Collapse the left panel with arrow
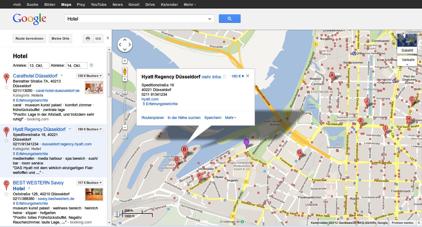This screenshot has height=227, width=422. pyautogui.click(x=107, y=38)
